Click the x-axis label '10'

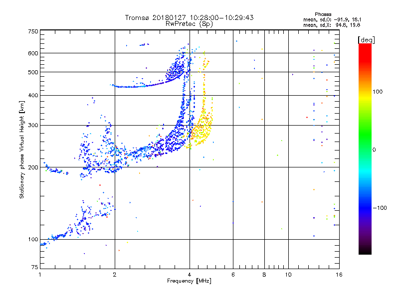point(288,275)
